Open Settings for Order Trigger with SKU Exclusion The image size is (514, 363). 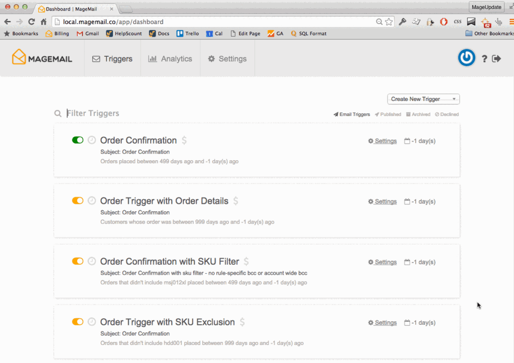[x=382, y=323]
